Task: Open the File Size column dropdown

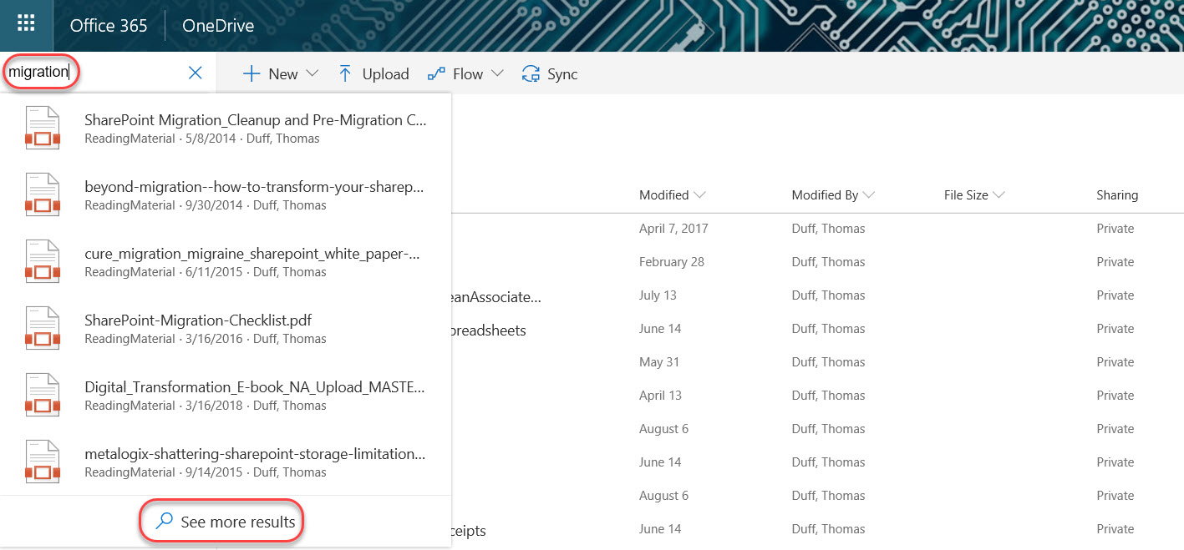Action: pos(998,195)
